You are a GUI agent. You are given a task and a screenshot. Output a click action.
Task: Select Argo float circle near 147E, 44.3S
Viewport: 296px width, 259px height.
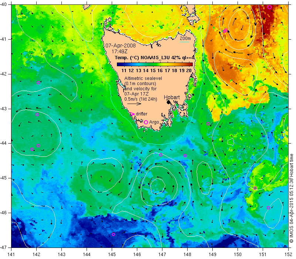coord(161,155)
